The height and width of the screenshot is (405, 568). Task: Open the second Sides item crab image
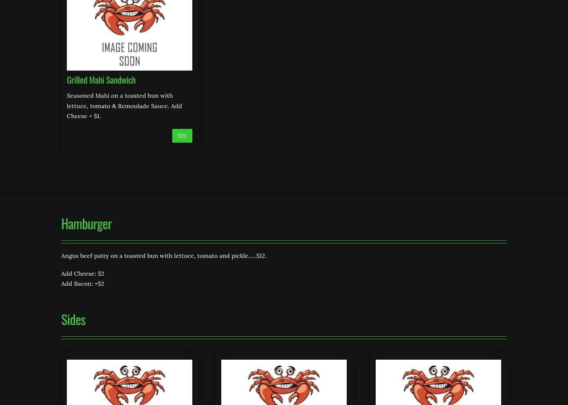tap(284, 382)
